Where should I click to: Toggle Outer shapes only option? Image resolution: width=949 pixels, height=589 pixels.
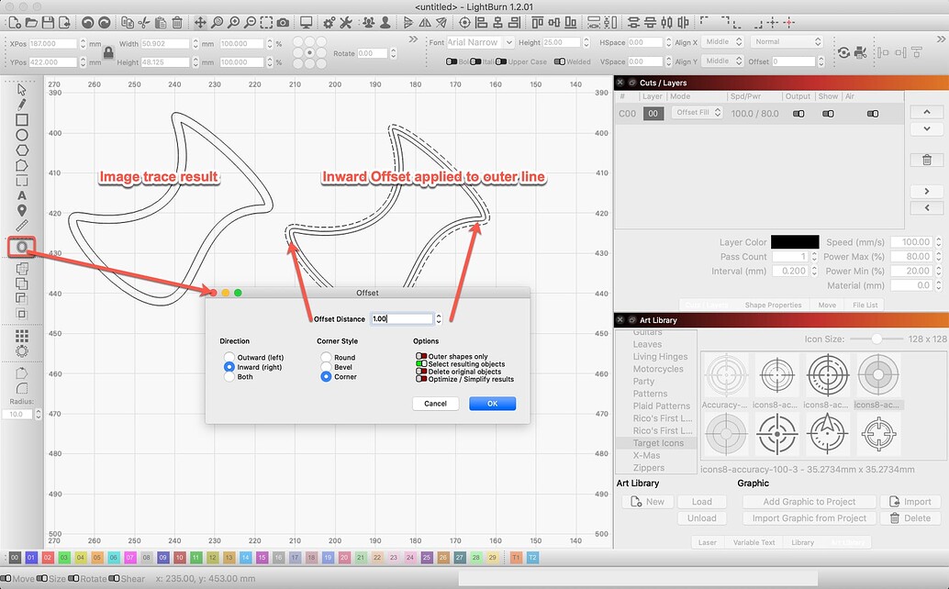[421, 356]
